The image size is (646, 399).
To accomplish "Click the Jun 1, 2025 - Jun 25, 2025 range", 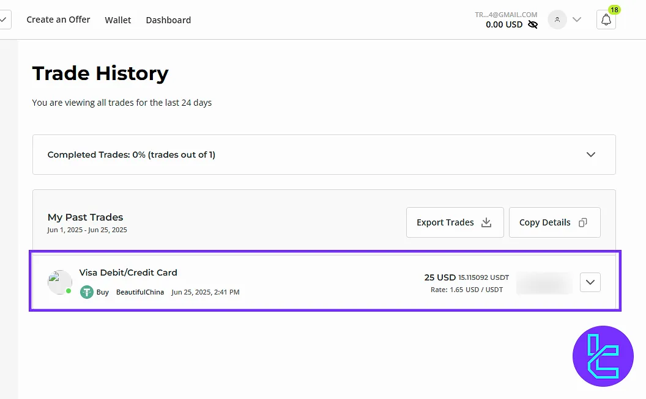I will (x=87, y=230).
